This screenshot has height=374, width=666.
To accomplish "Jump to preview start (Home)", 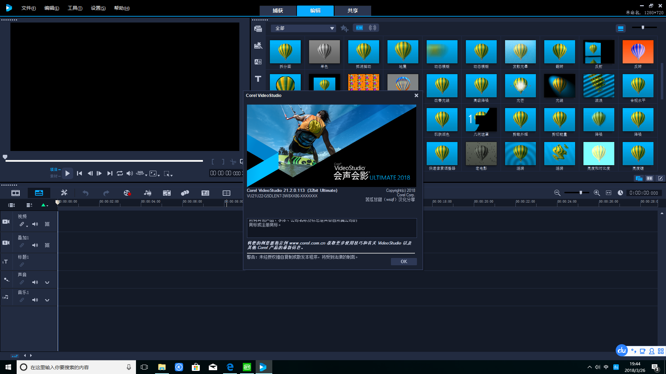I will 79,173.
